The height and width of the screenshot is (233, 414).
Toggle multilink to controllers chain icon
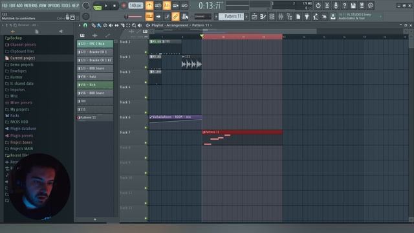pos(175,17)
